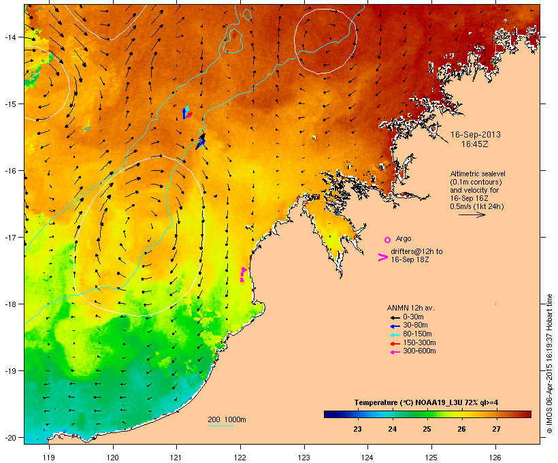Click the cyan 200 1000m isobath legend line
558x463 pixels.
pyautogui.click(x=220, y=426)
